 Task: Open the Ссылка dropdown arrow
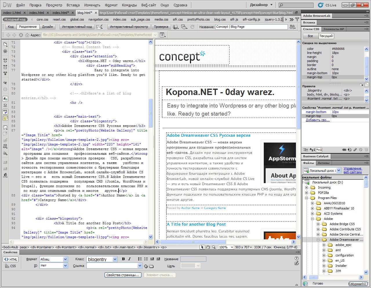[x=140, y=265]
